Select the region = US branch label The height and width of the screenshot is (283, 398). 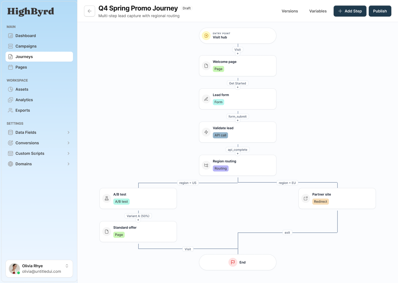(x=188, y=183)
